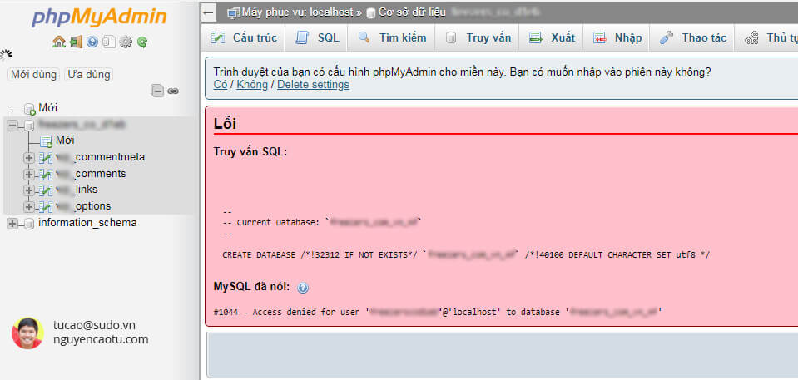Open the Cấu trúc structure tab
This screenshot has width=798, height=380.
pyautogui.click(x=245, y=37)
